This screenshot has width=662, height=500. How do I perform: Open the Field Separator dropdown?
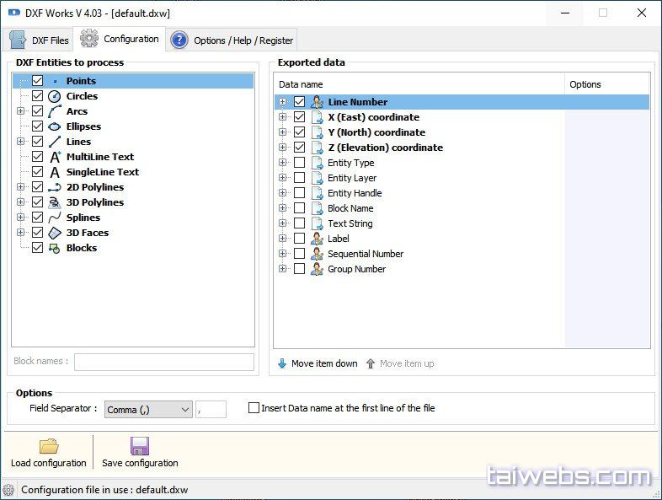coord(148,410)
